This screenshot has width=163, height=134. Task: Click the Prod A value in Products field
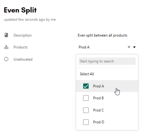point(84,47)
